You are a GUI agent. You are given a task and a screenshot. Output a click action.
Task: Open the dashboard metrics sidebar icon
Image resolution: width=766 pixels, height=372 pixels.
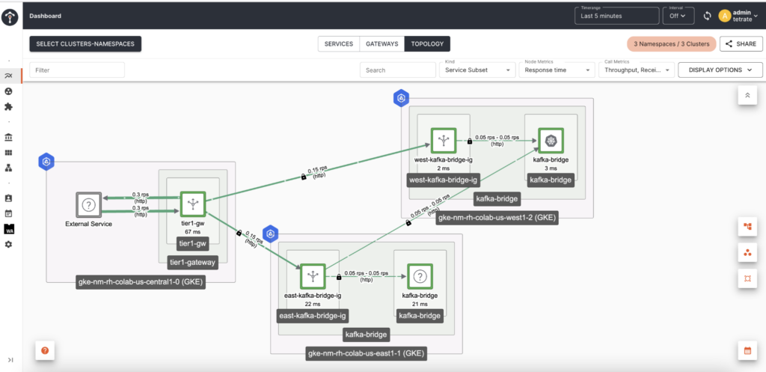click(8, 76)
